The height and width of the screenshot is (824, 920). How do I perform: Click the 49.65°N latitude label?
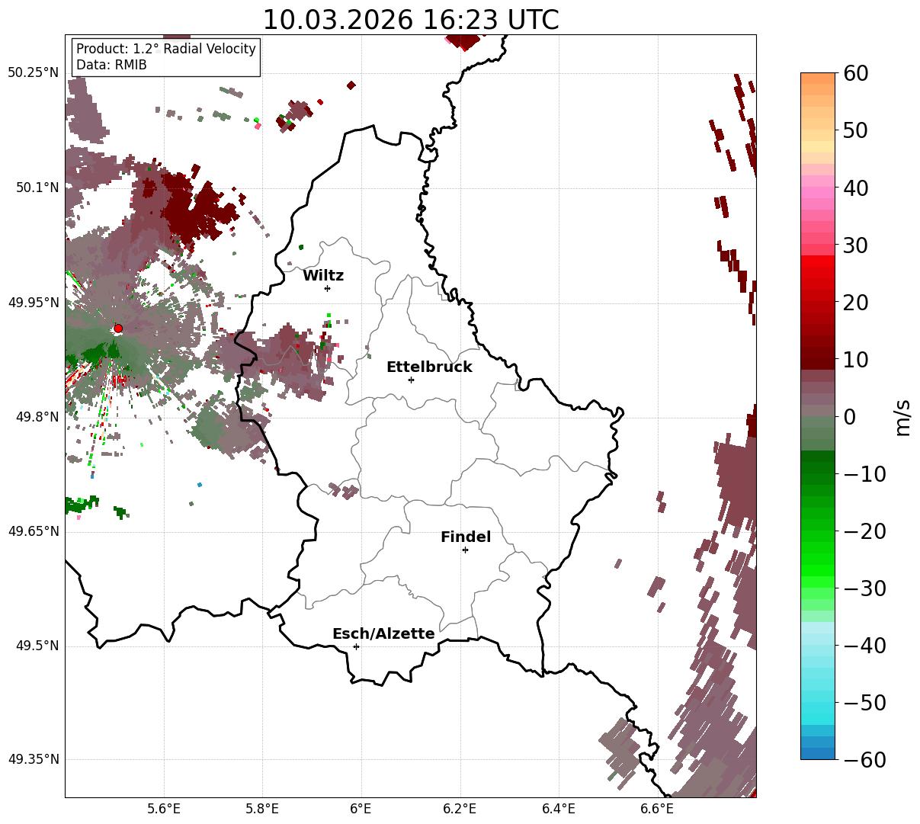pyautogui.click(x=34, y=531)
